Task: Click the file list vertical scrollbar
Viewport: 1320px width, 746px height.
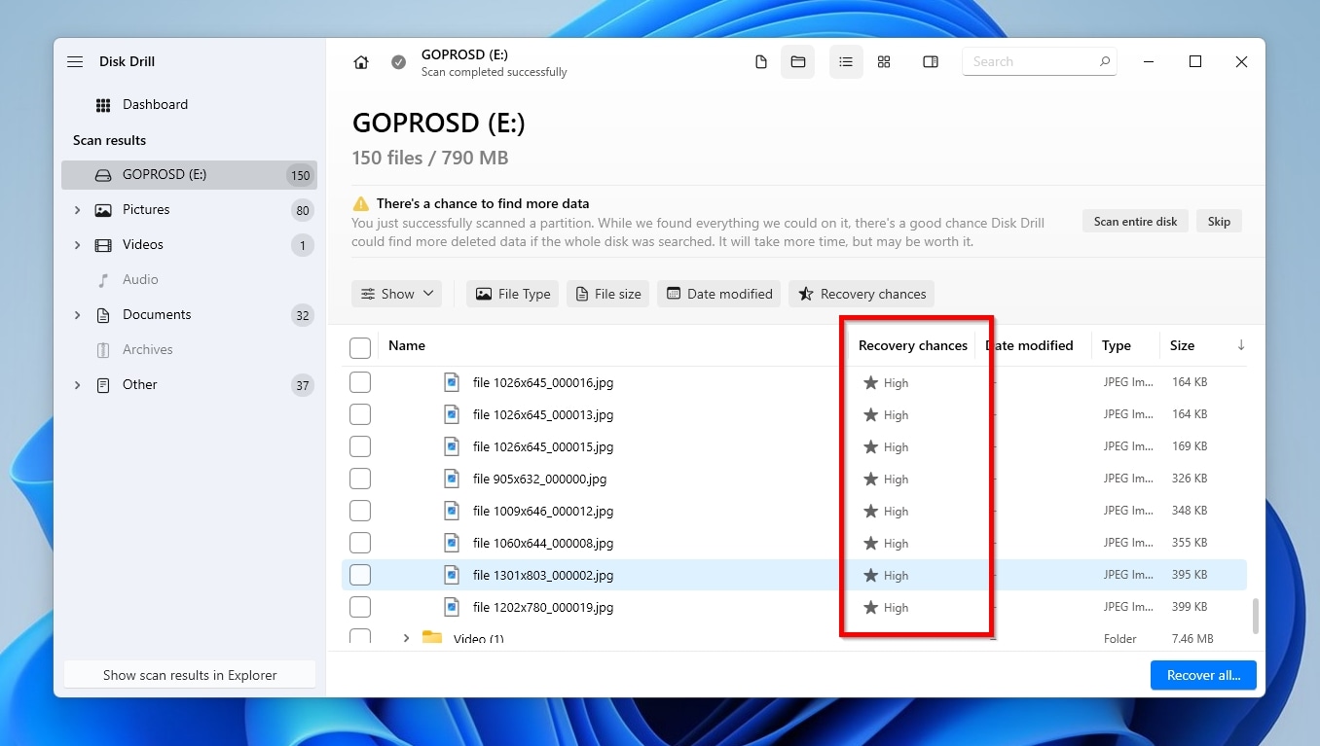Action: coord(1255,615)
